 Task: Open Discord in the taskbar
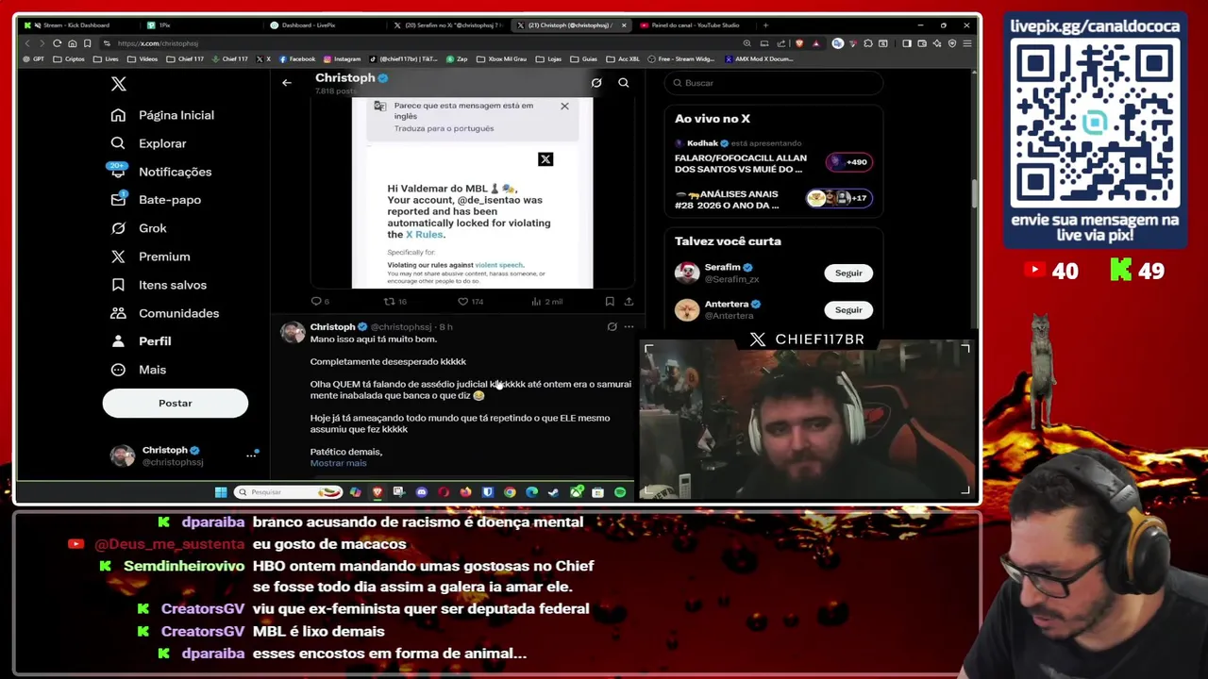421,492
